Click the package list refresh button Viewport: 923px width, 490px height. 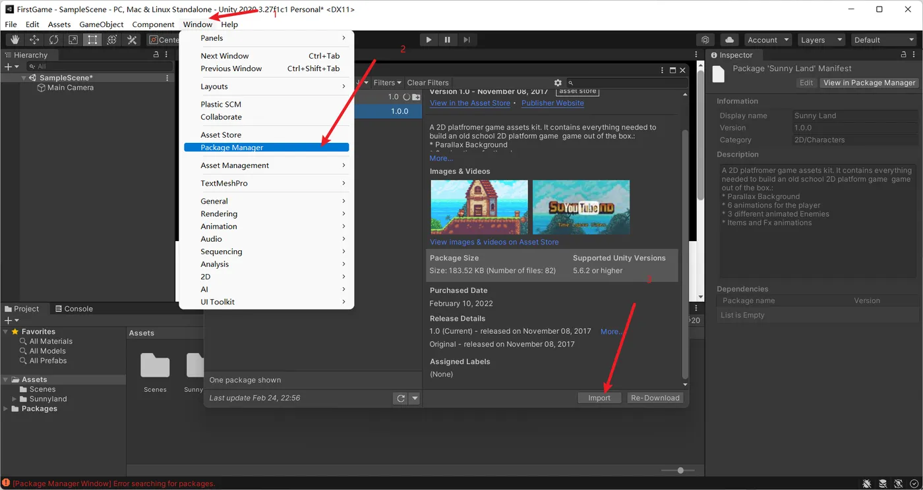click(400, 398)
